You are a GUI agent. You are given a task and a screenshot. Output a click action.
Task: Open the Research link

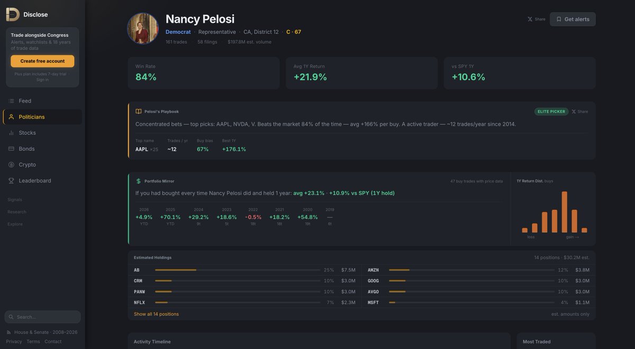coord(17,212)
